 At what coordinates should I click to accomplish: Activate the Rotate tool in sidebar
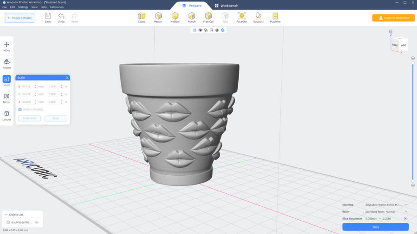point(6,64)
